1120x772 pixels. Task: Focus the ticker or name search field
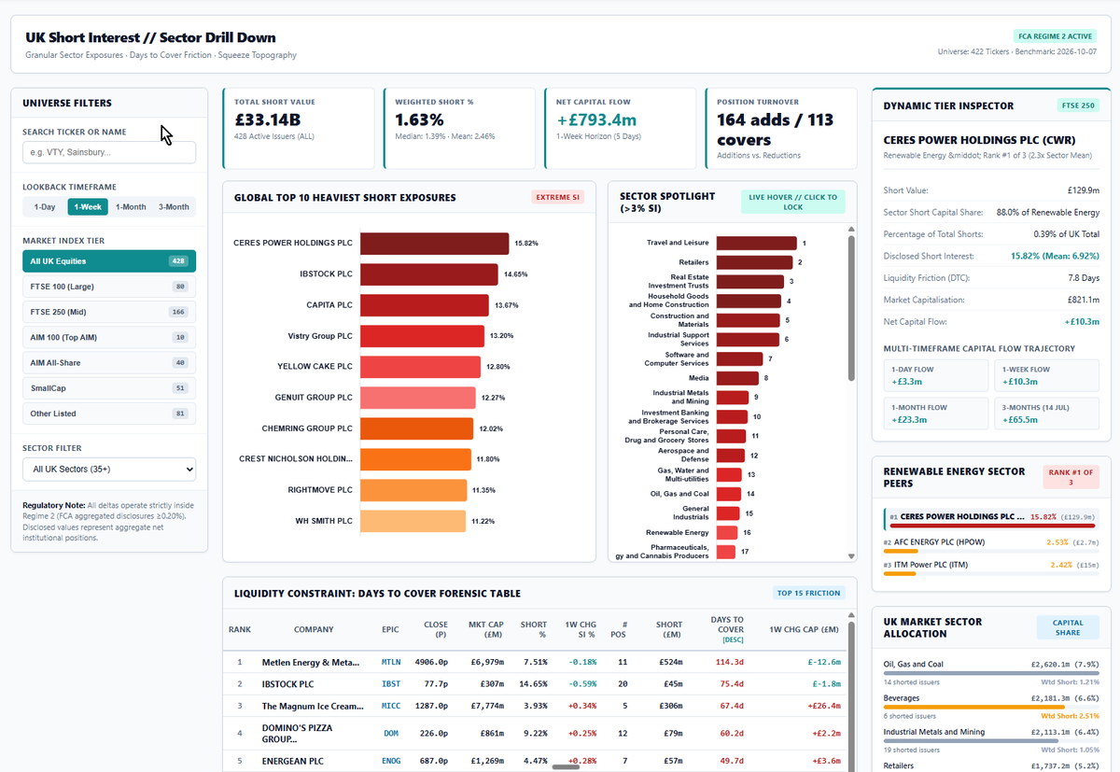pos(109,152)
